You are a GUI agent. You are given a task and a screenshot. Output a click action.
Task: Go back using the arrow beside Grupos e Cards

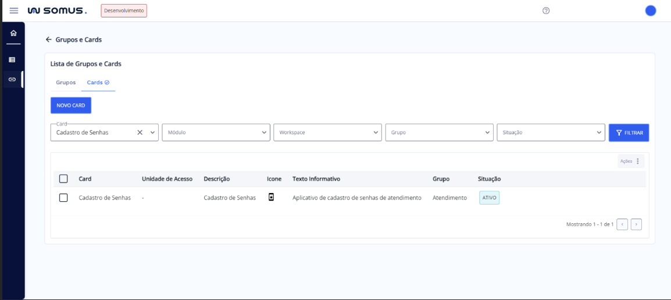click(x=49, y=40)
